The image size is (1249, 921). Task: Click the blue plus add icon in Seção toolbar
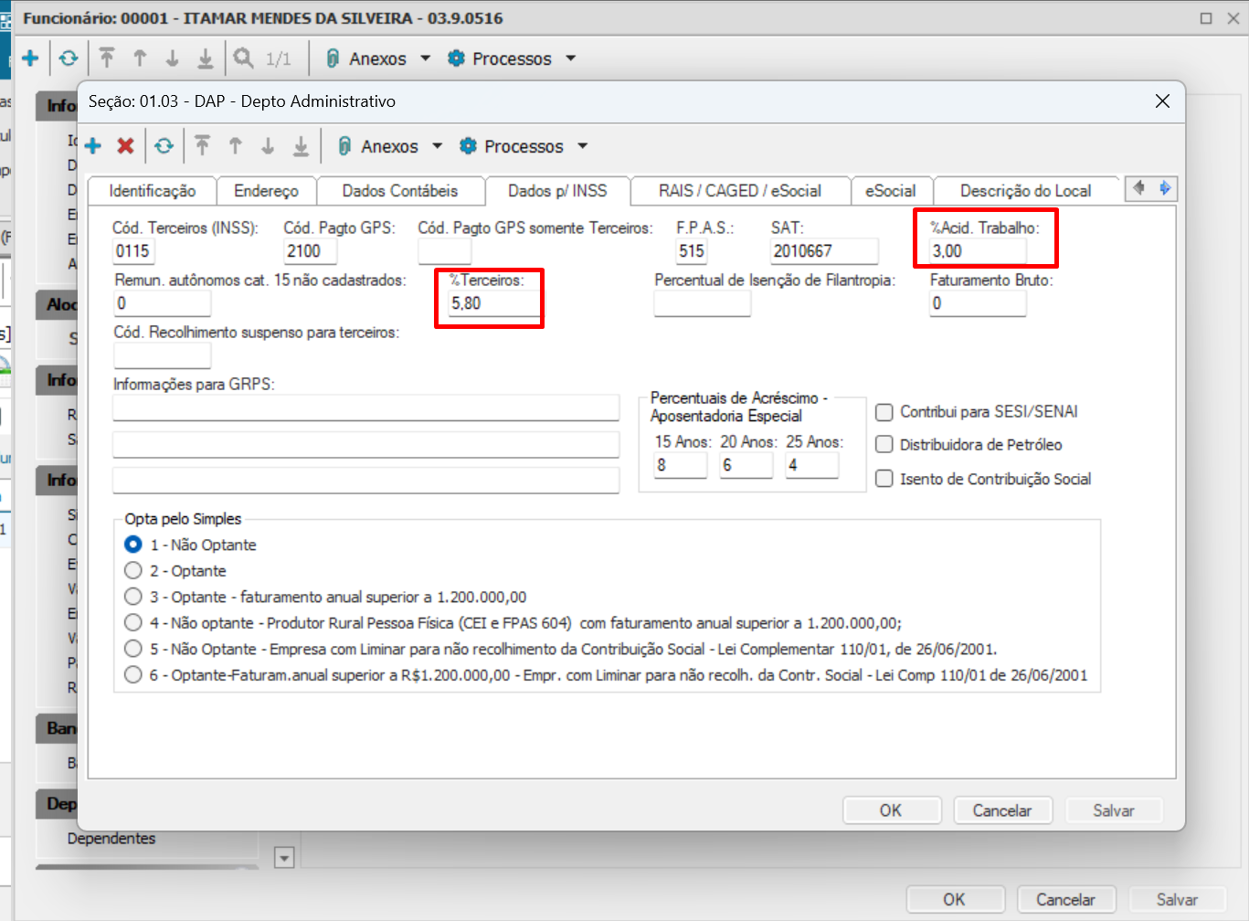tap(93, 146)
